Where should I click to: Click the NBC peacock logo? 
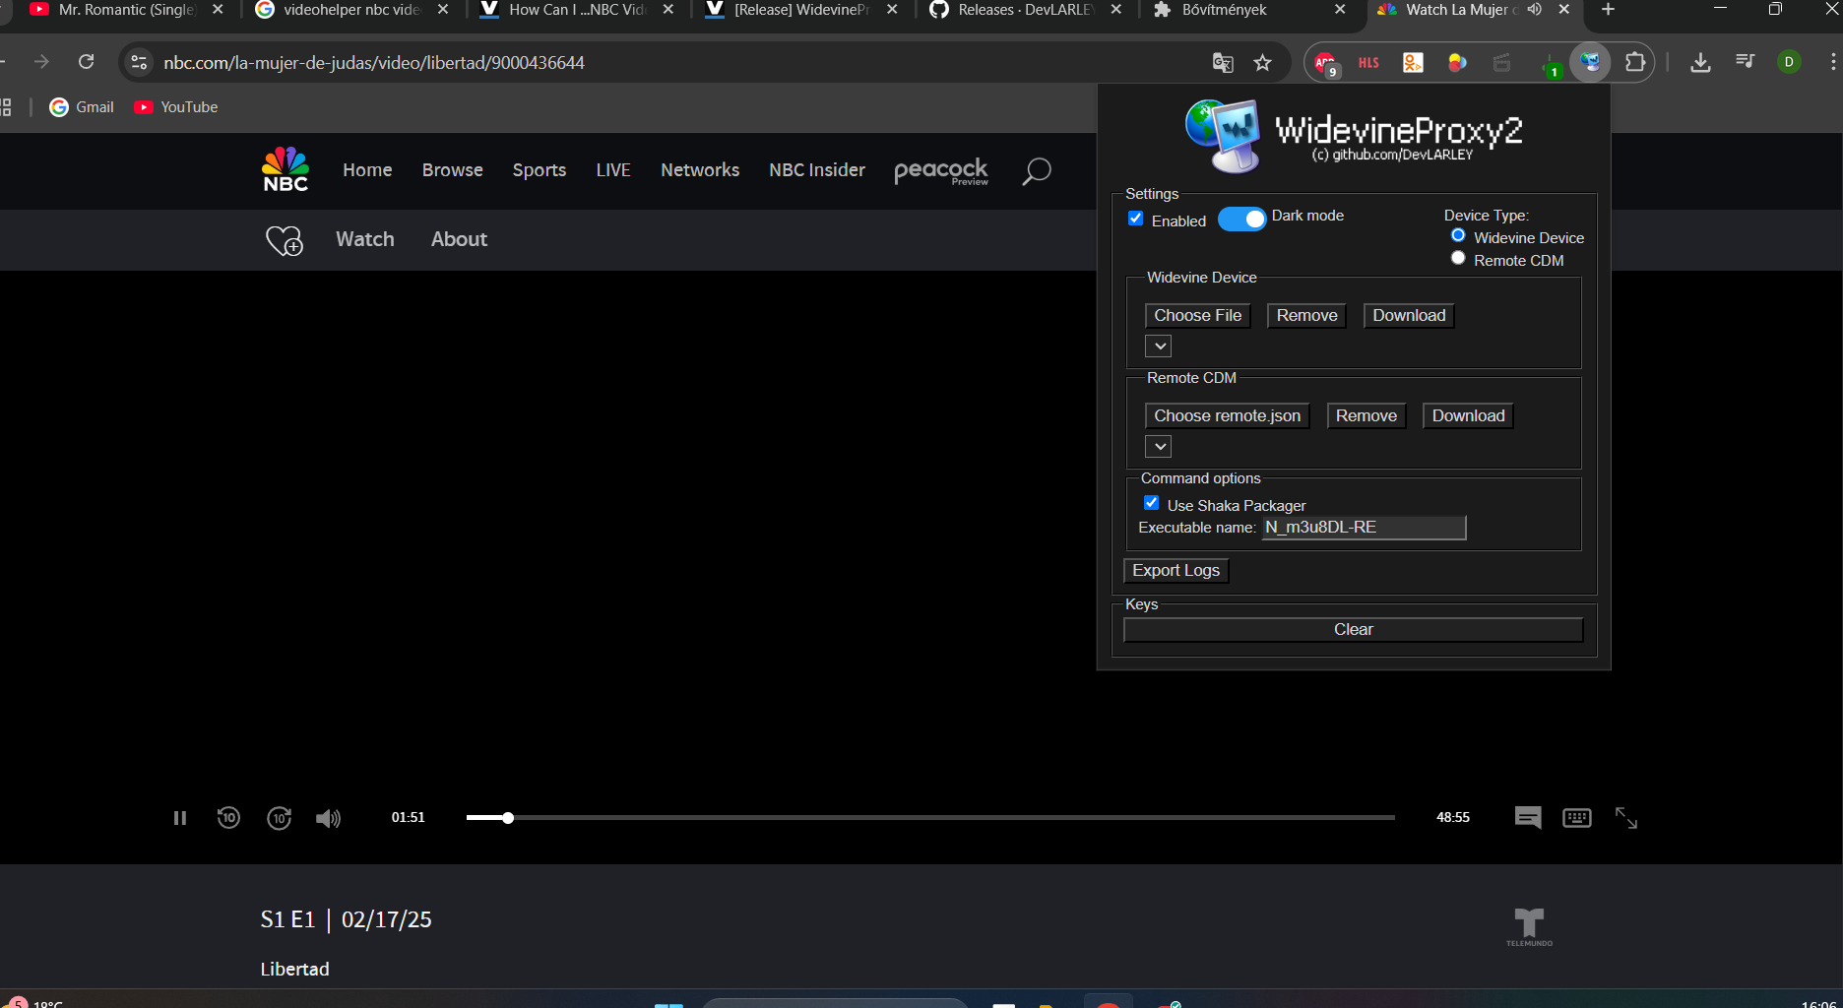(286, 169)
